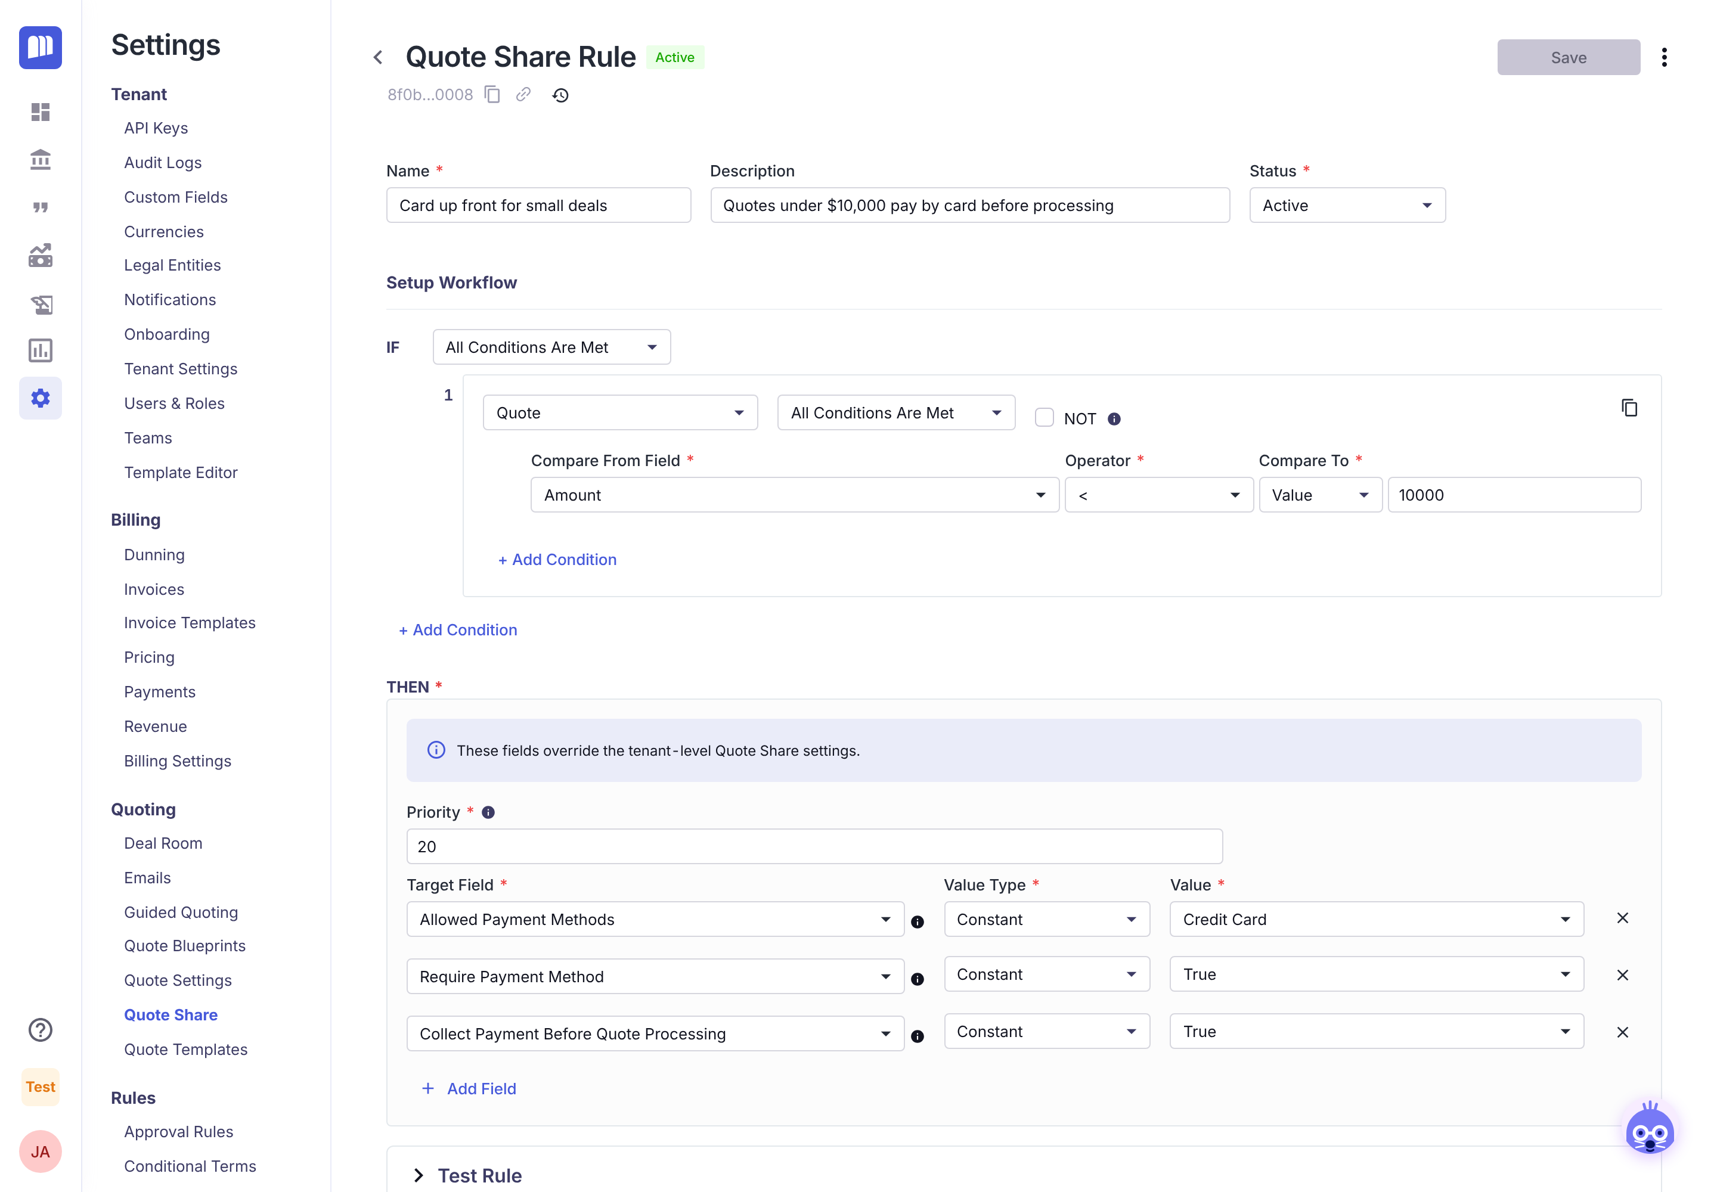Open the quotes icon in left rail

pyautogui.click(x=41, y=207)
